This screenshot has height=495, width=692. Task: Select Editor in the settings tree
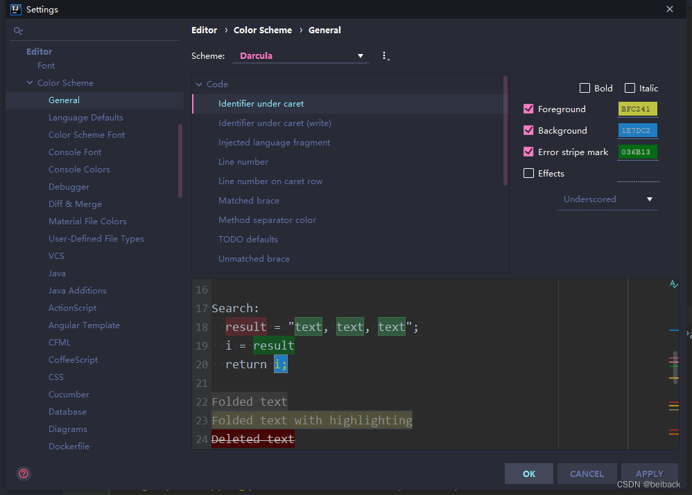coord(40,51)
